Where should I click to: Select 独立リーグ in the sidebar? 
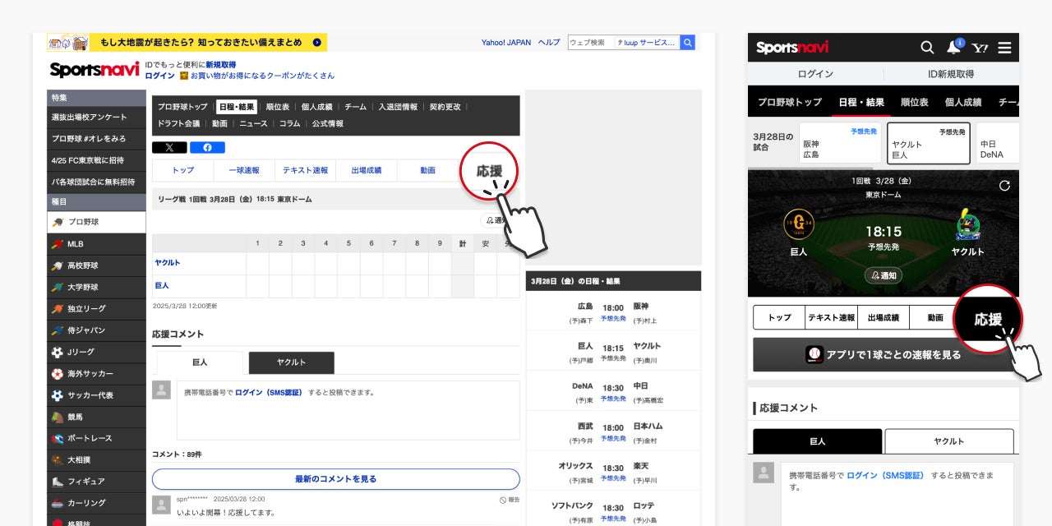click(96, 308)
